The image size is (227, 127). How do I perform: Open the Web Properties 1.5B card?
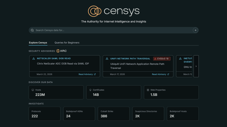click(171, 92)
